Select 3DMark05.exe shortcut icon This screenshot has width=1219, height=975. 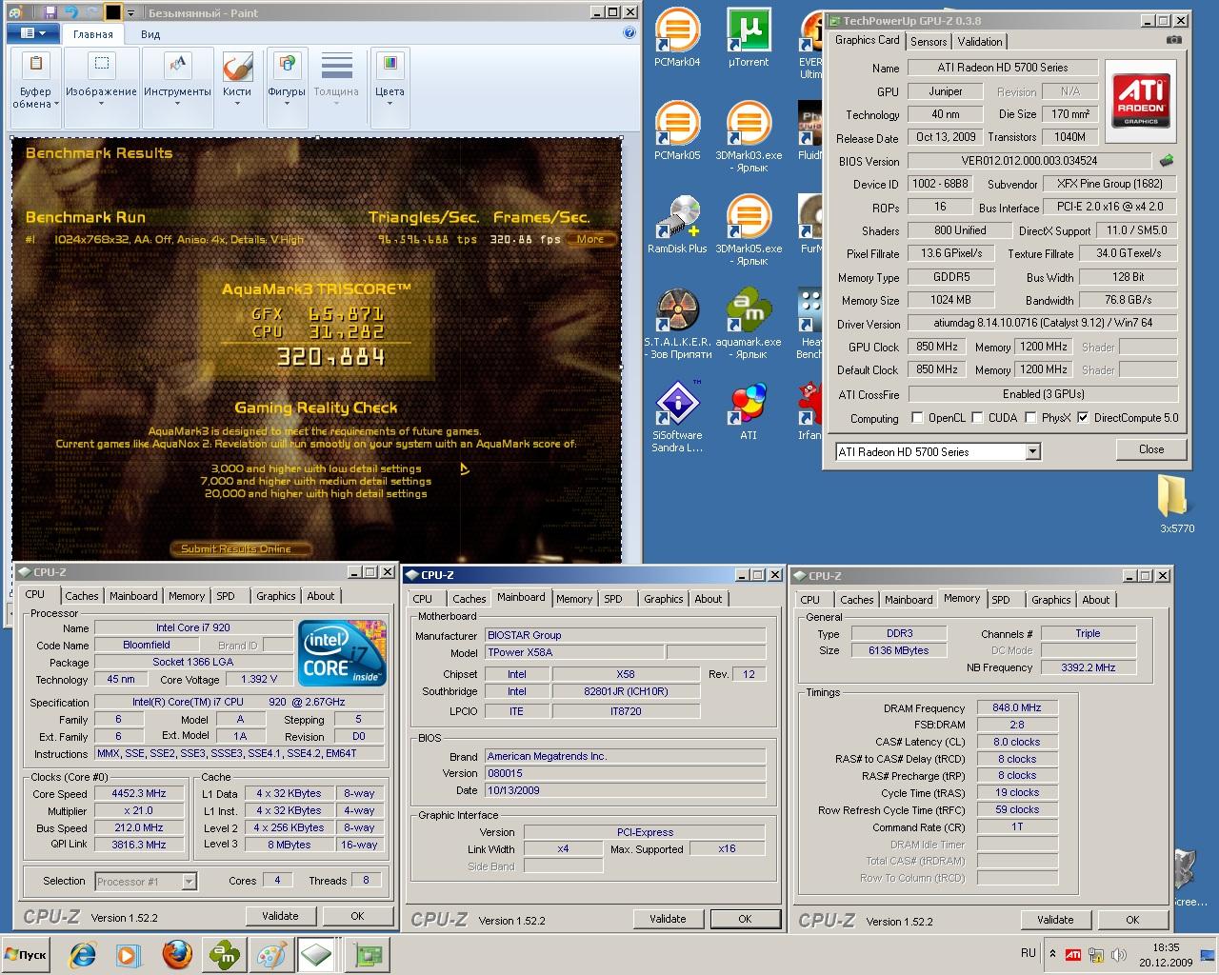[x=749, y=230]
